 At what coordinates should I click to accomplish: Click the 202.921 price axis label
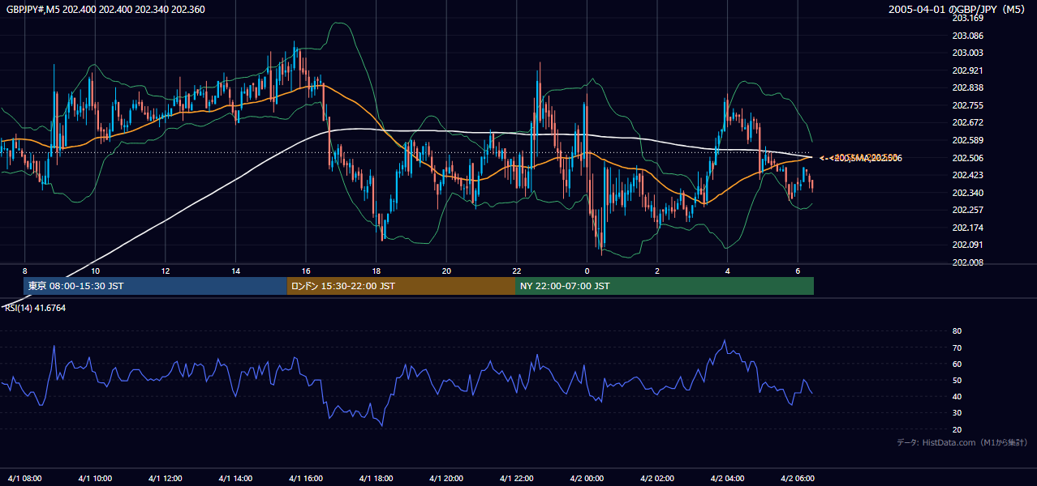coord(968,70)
